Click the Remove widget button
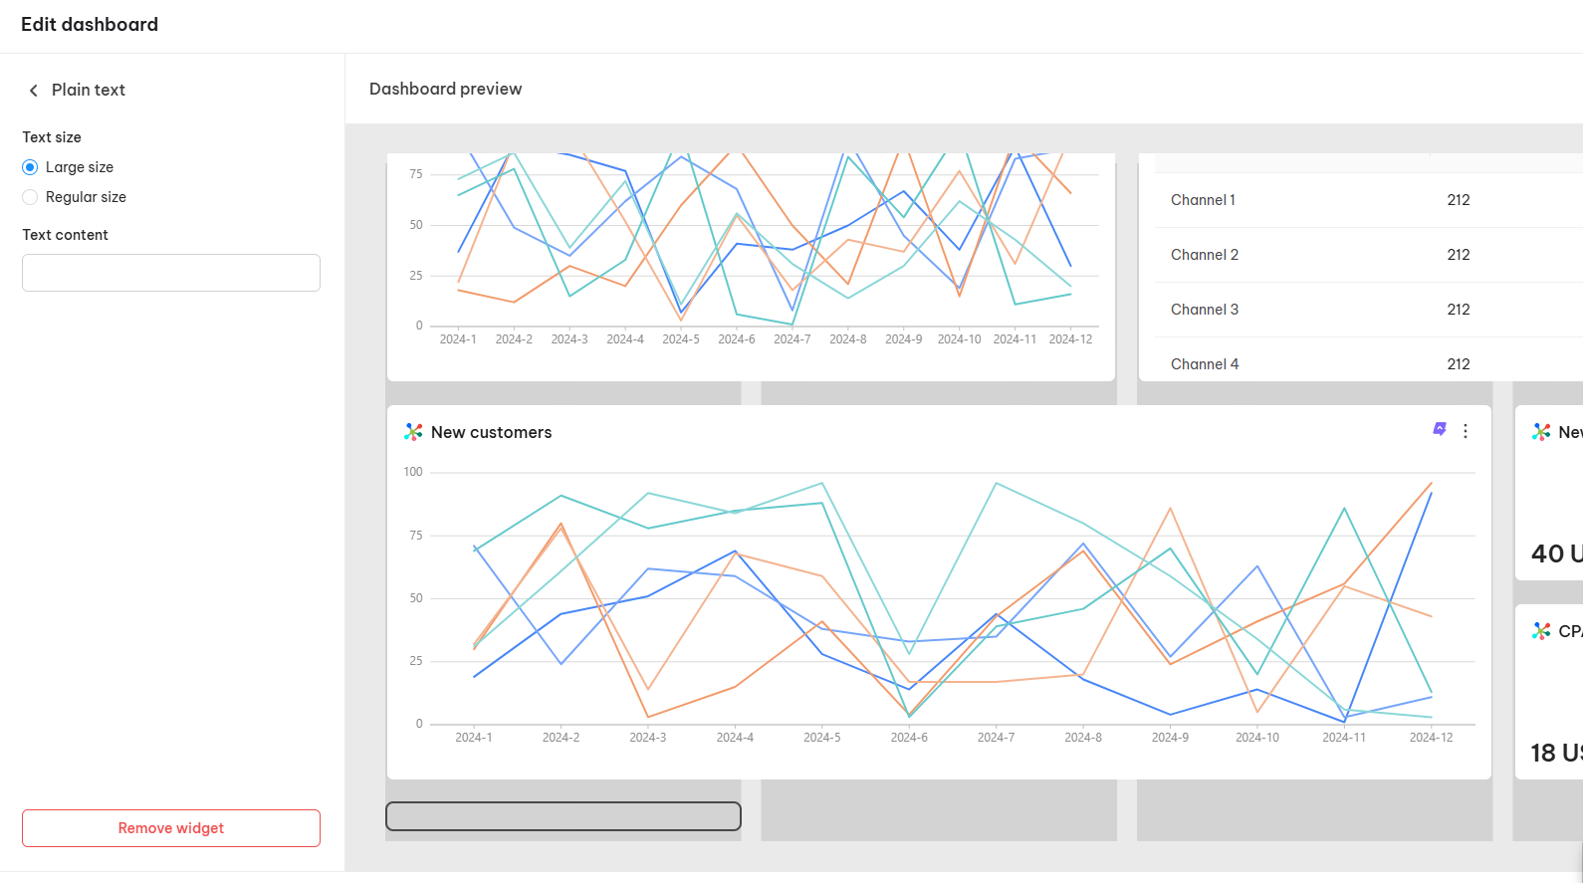Image resolution: width=1583 pixels, height=883 pixels. (x=171, y=828)
